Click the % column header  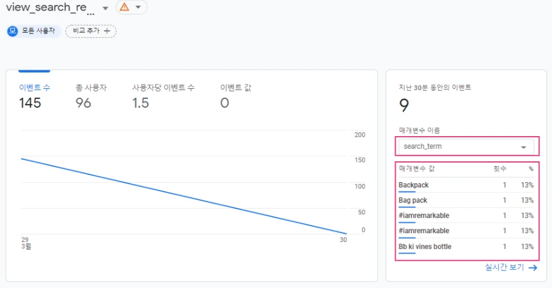(531, 169)
